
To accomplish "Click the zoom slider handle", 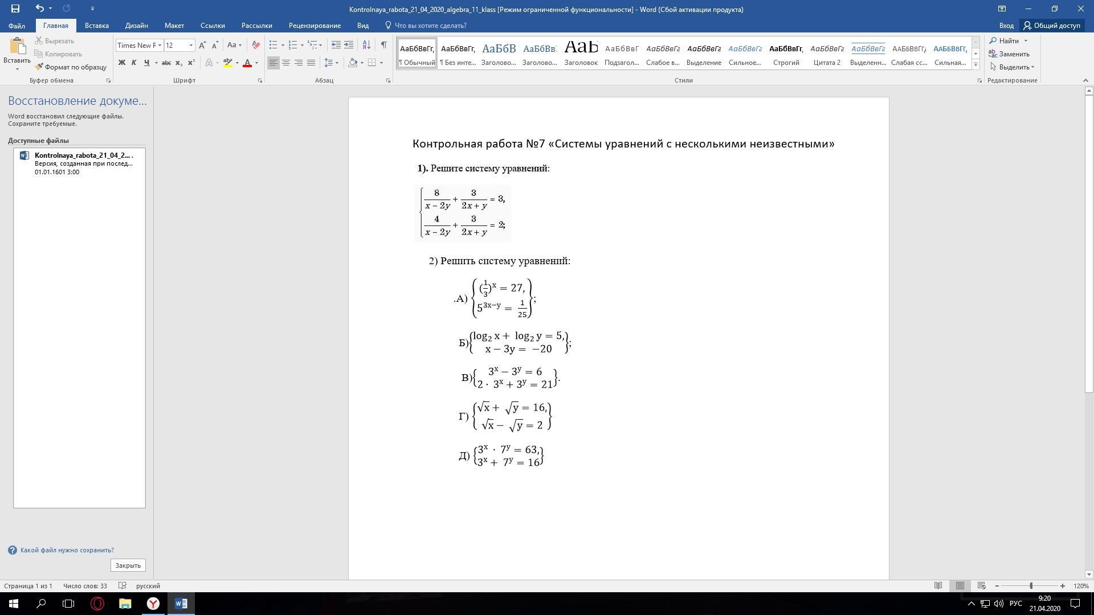I will click(x=1031, y=586).
